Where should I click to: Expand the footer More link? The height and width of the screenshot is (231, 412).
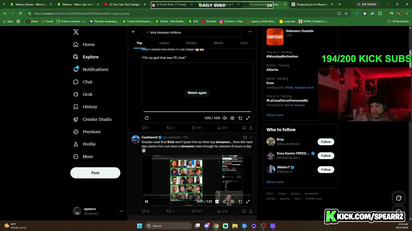298,199
